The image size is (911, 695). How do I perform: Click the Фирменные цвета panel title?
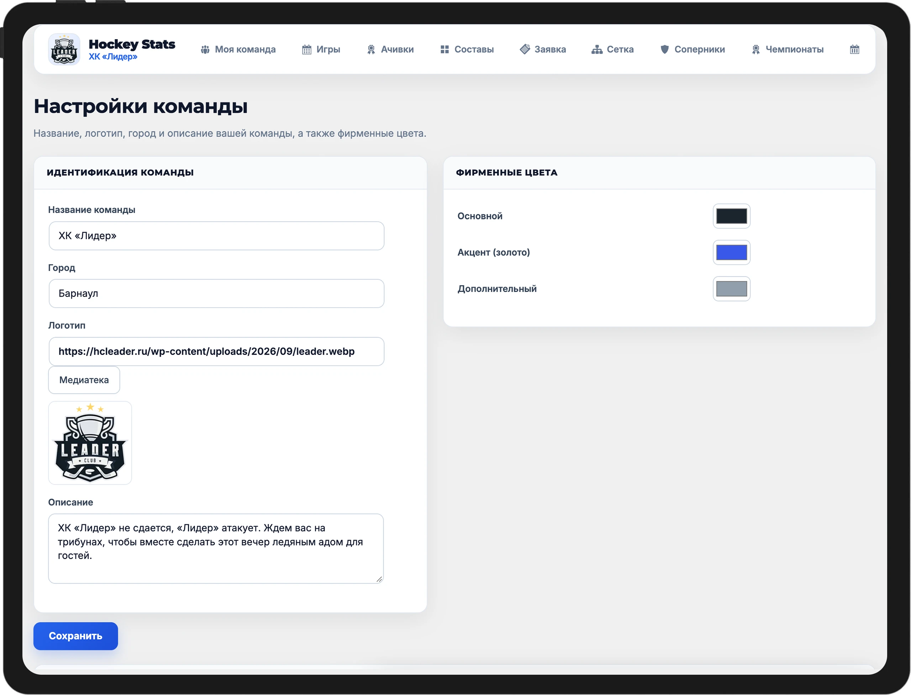point(507,173)
